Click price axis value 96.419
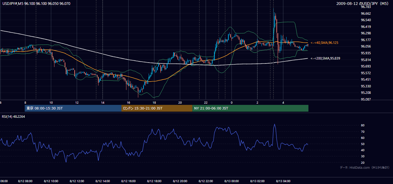 (x=366, y=27)
